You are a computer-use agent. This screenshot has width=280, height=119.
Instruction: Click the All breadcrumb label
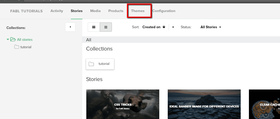89,40
